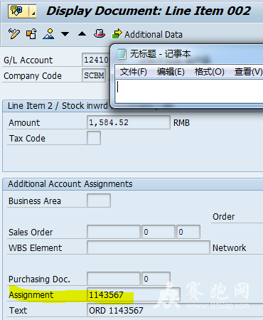Go to next line item arrow

tap(65, 34)
